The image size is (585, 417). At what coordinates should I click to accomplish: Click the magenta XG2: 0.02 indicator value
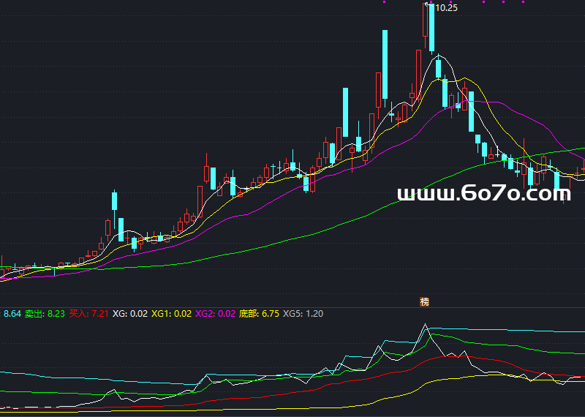[x=215, y=314]
